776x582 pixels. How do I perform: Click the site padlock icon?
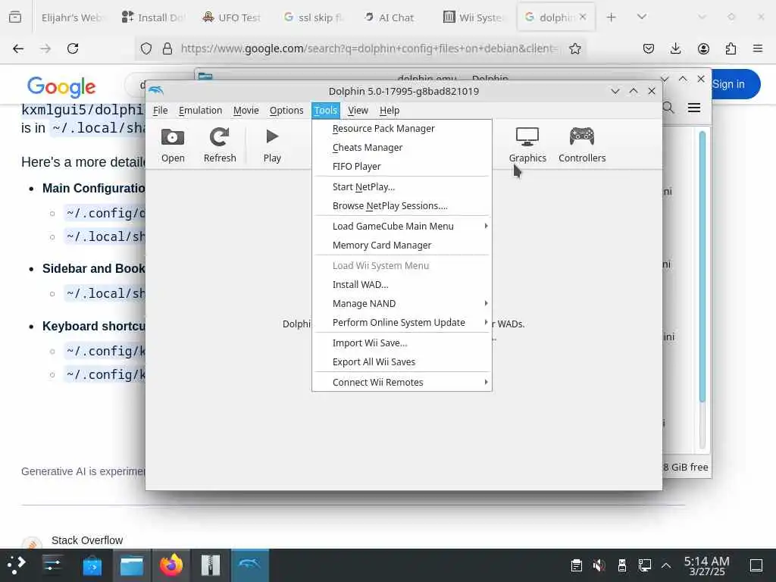point(167,48)
